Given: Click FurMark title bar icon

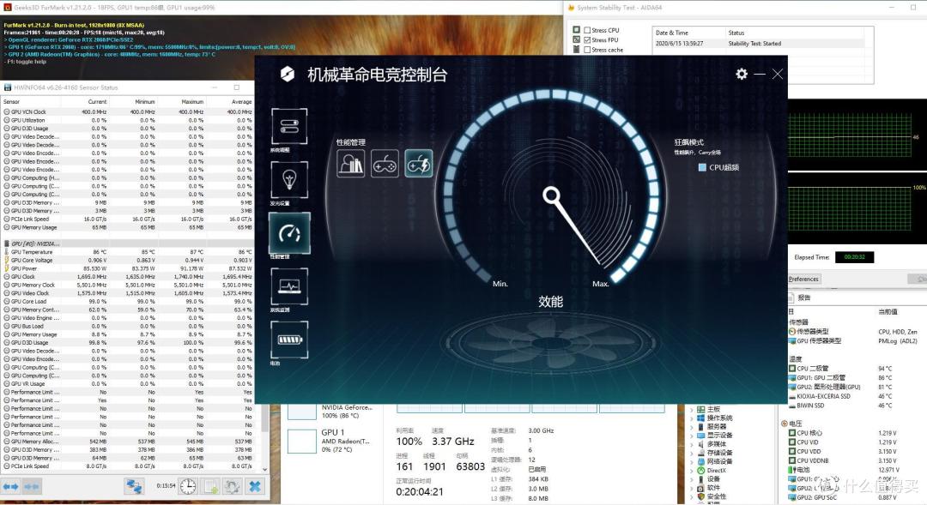Looking at the screenshot, I should (x=7, y=7).
